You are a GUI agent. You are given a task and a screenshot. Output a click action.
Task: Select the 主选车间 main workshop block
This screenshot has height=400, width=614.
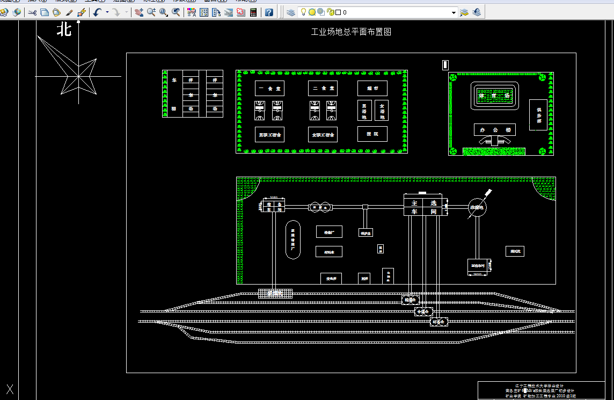(x=423, y=207)
